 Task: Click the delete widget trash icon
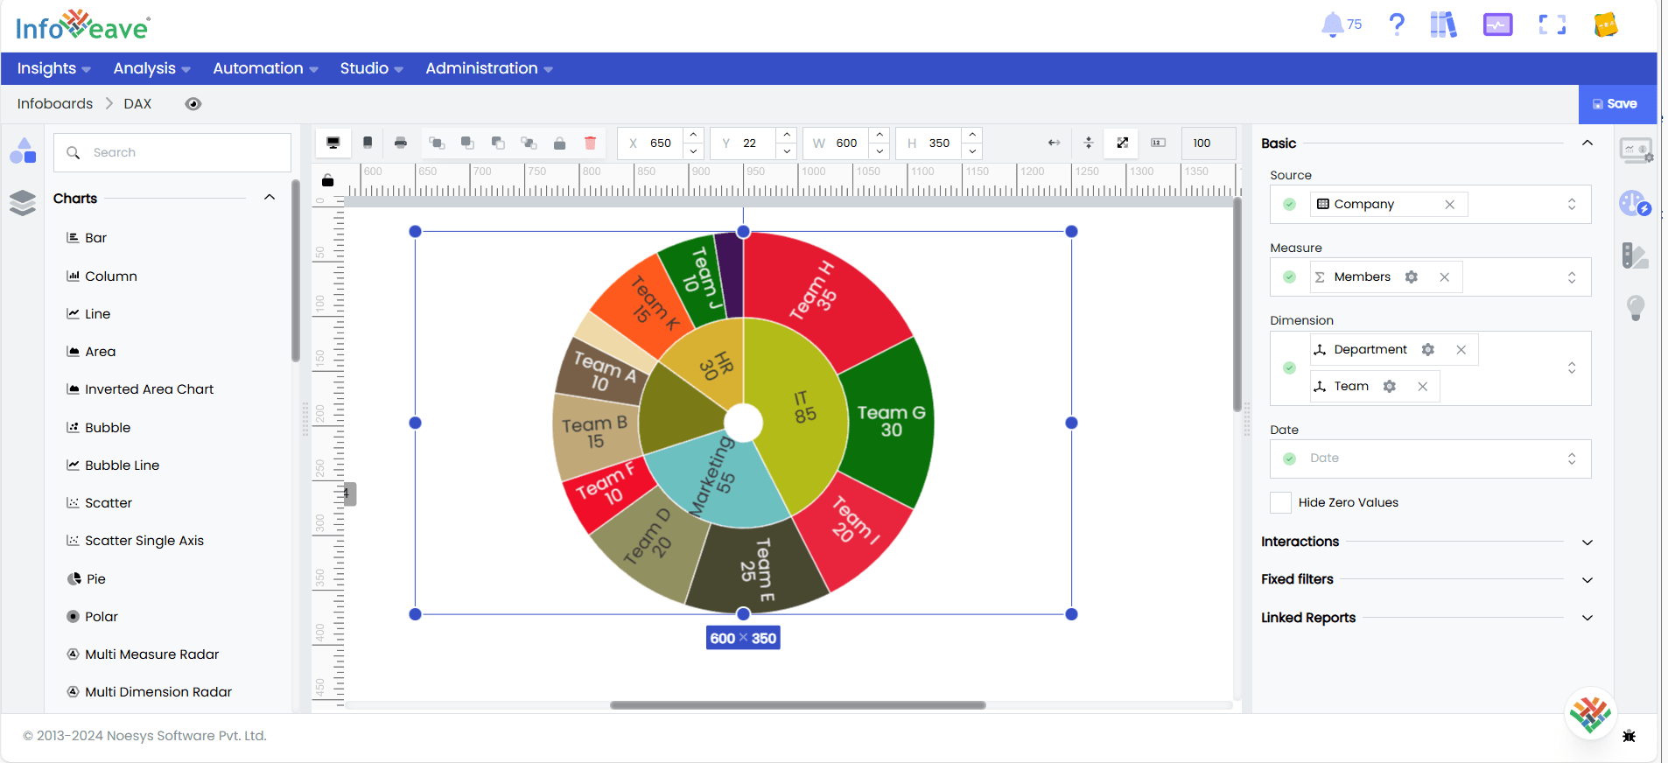pos(590,143)
